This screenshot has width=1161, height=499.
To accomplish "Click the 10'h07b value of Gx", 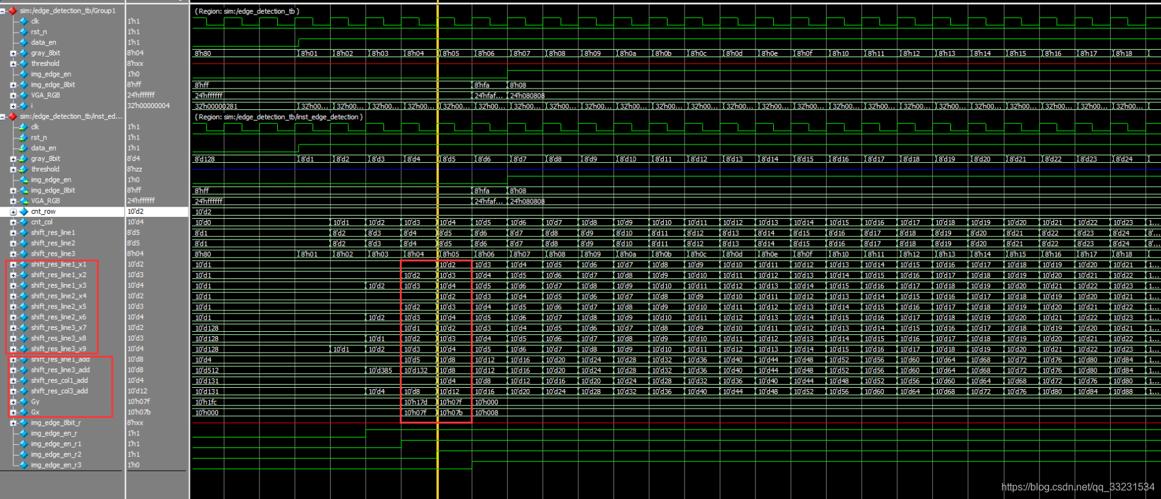I will 140,412.
